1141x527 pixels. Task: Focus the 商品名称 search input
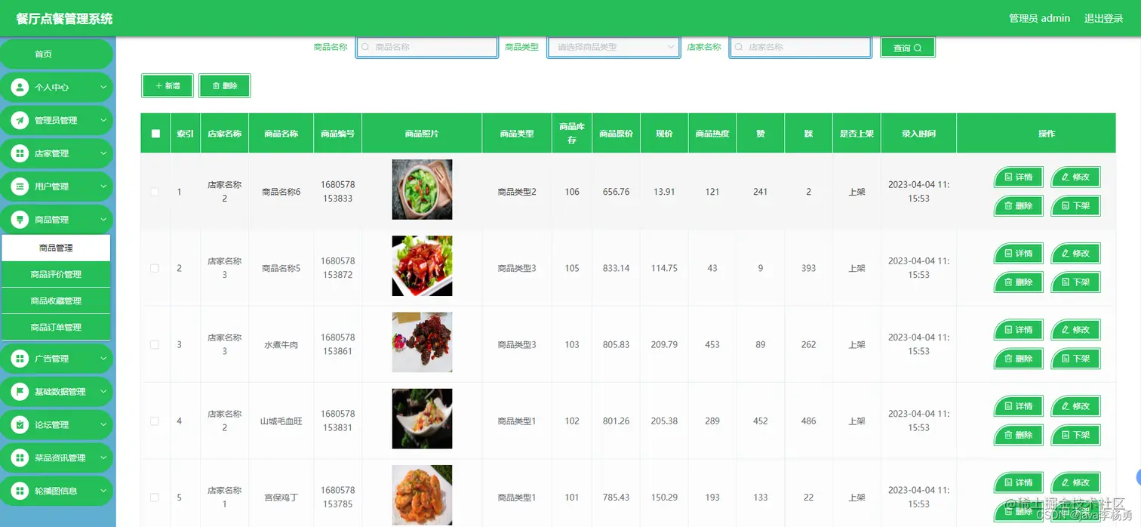tap(427, 47)
